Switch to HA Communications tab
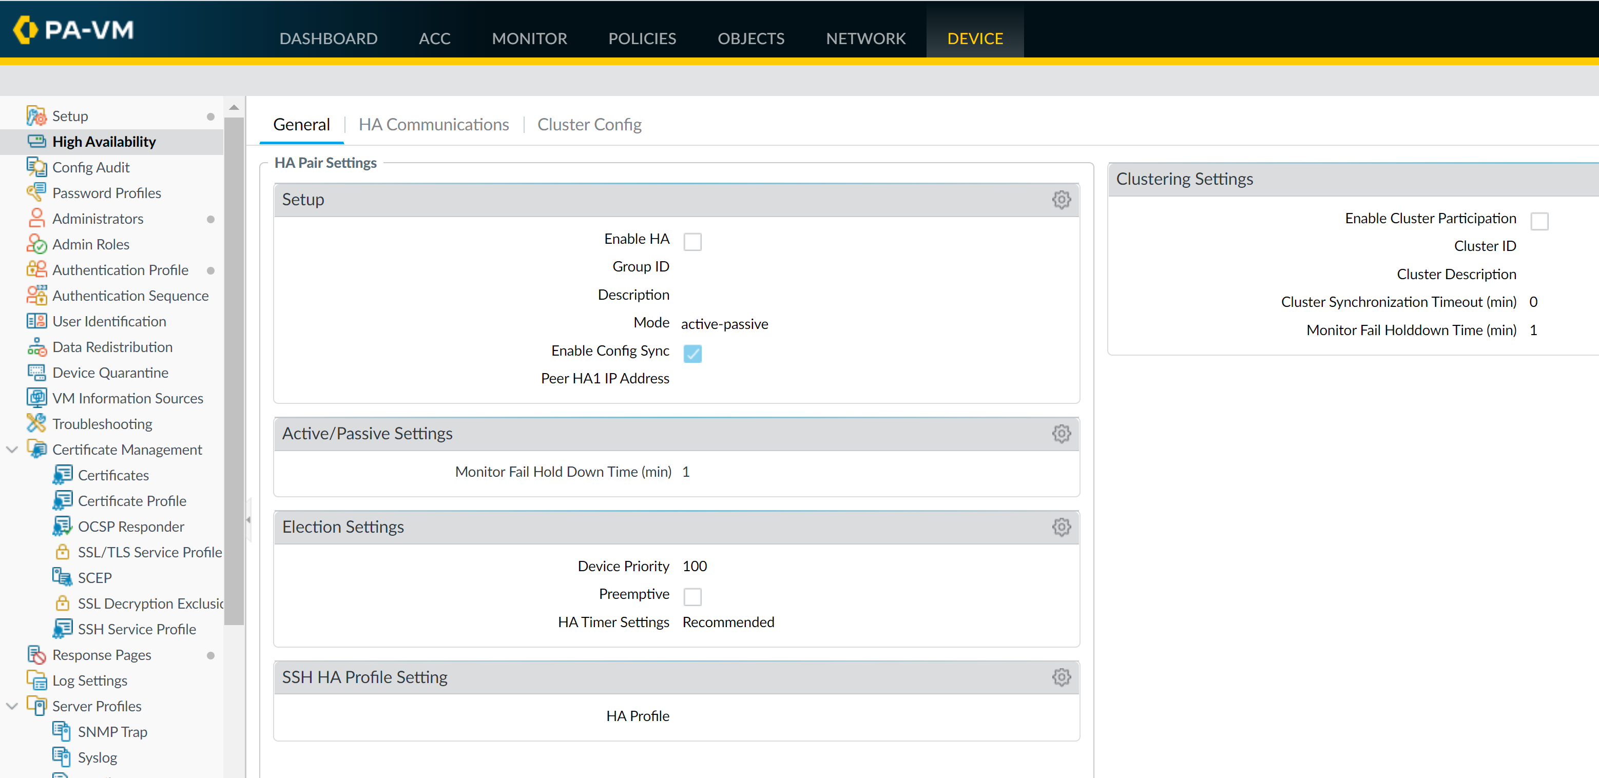 pyautogui.click(x=433, y=125)
